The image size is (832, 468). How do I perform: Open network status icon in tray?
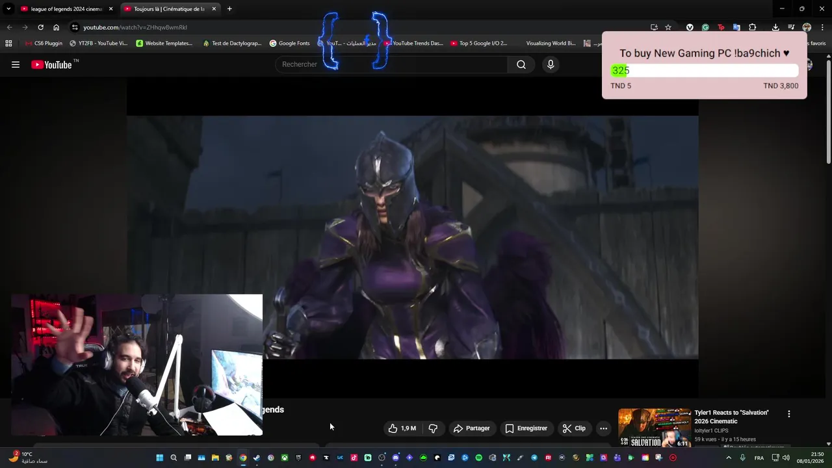(x=775, y=458)
